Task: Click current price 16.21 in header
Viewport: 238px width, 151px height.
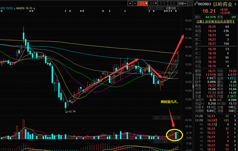Action: (x=209, y=11)
